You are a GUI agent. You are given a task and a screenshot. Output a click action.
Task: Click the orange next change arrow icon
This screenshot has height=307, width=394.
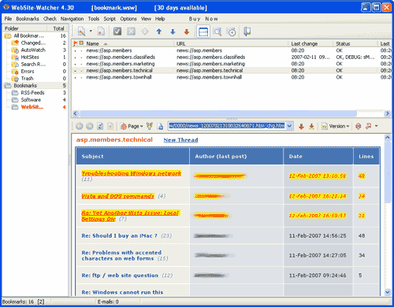tap(301, 126)
